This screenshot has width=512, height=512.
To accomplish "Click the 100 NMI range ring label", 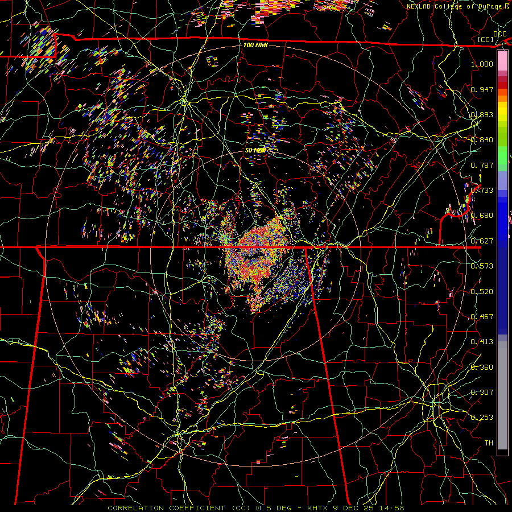I will tap(255, 45).
